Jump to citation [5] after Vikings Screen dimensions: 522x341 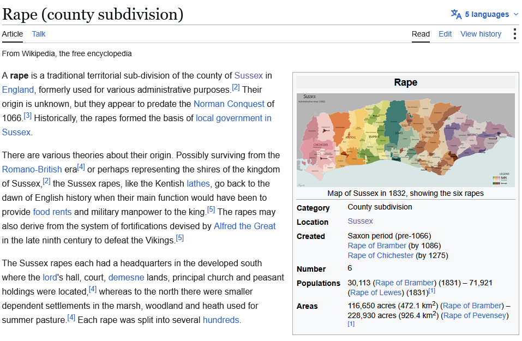tap(180, 238)
